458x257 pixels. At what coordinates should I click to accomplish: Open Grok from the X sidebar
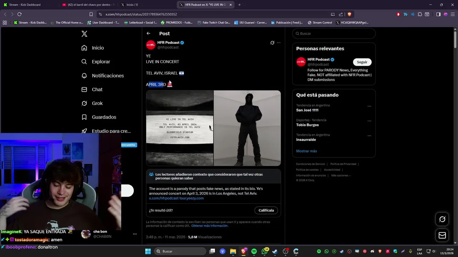pos(92,103)
